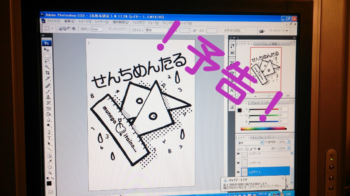Viewport: 350px width, 196px height.
Task: Select the Blur droplet tool
Action: point(49,120)
